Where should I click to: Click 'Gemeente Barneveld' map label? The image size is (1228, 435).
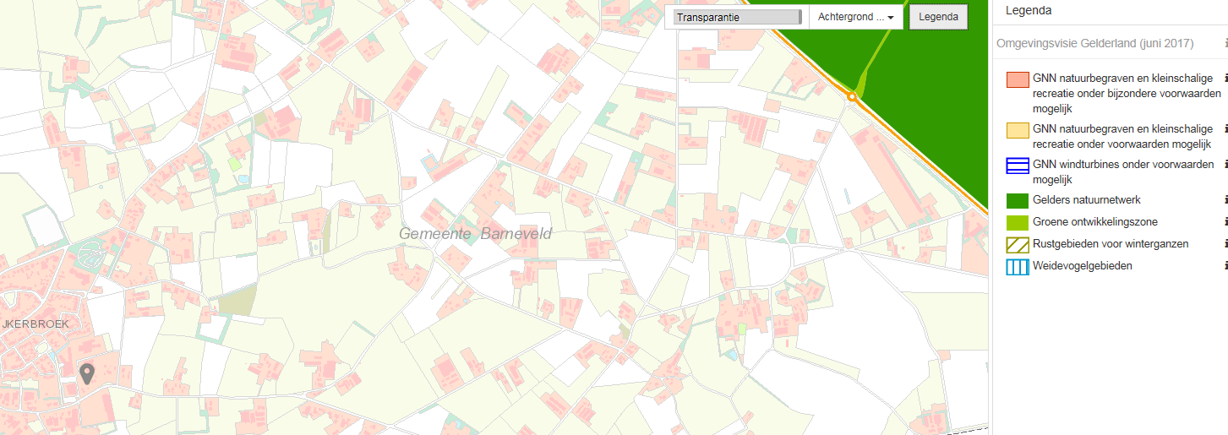click(475, 234)
